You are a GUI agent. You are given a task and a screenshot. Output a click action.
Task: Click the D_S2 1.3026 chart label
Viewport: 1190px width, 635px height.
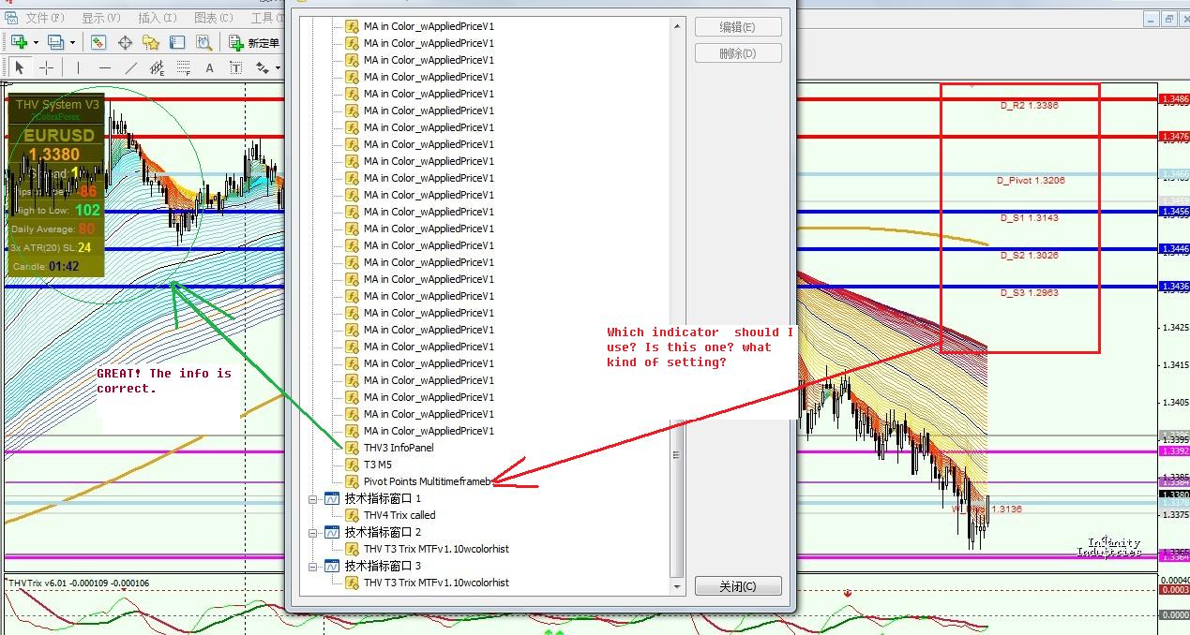[x=1029, y=255]
